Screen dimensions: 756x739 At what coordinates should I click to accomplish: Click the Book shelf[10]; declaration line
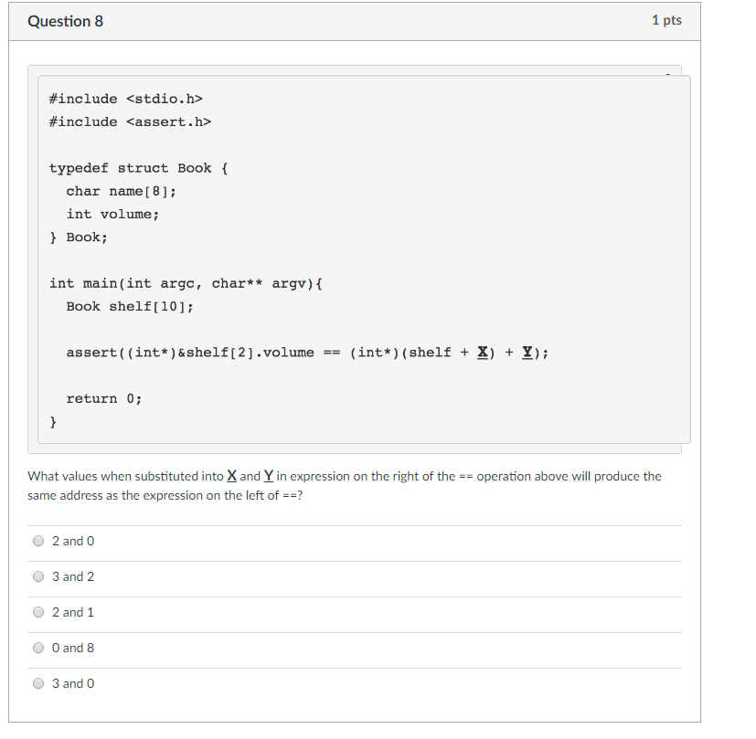pyautogui.click(x=121, y=306)
